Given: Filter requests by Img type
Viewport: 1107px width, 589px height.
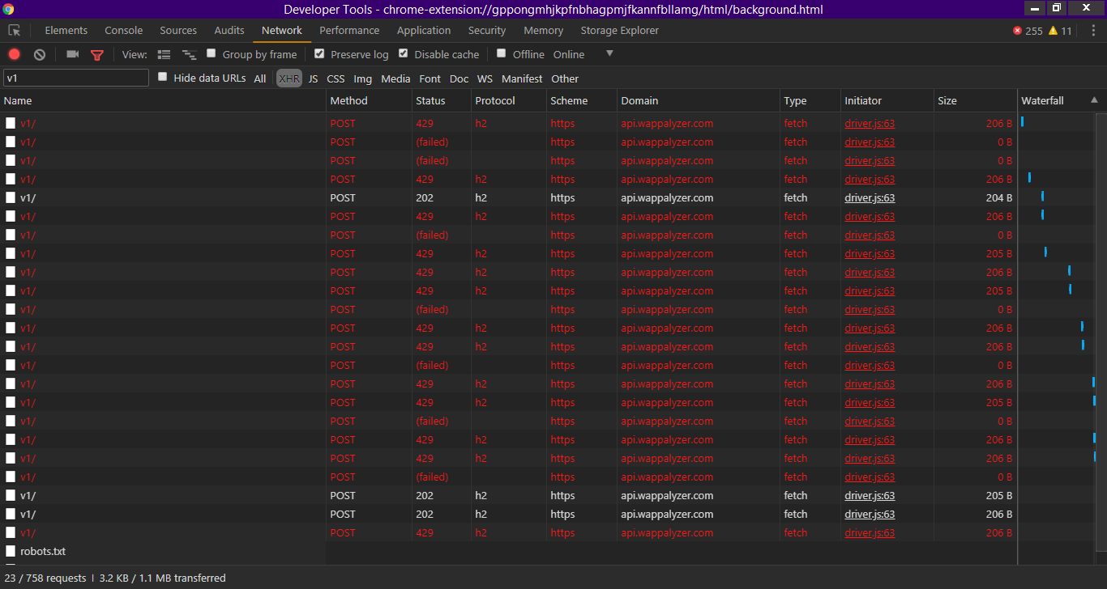Looking at the screenshot, I should tap(363, 78).
